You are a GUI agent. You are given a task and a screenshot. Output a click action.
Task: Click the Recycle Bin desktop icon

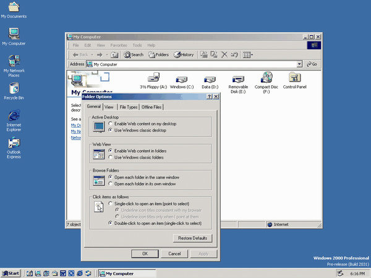pyautogui.click(x=14, y=91)
